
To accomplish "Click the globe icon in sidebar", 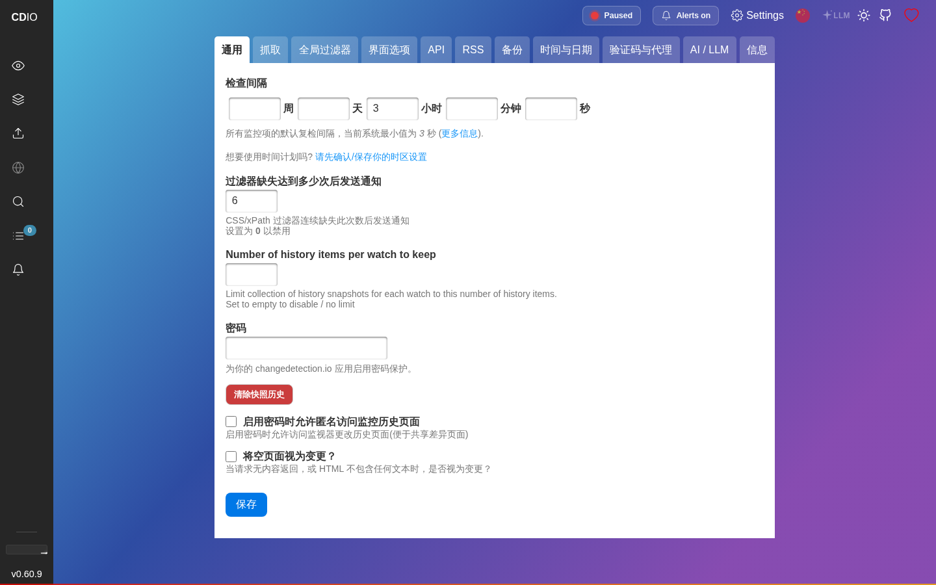I will (18, 168).
